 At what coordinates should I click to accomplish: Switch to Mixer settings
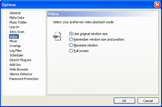coord(13,41)
